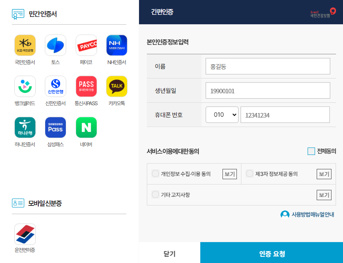Click the 이름 input field
Image resolution: width=343 pixels, height=263 pixels.
268,66
